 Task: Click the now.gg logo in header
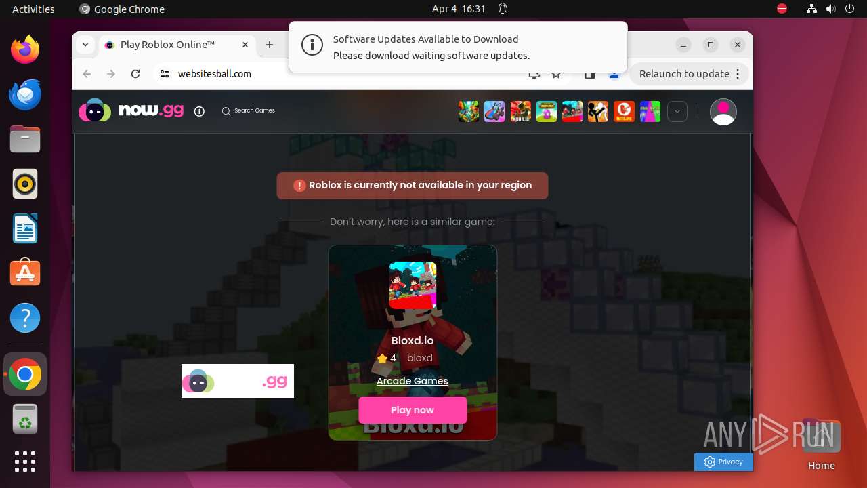(131, 110)
